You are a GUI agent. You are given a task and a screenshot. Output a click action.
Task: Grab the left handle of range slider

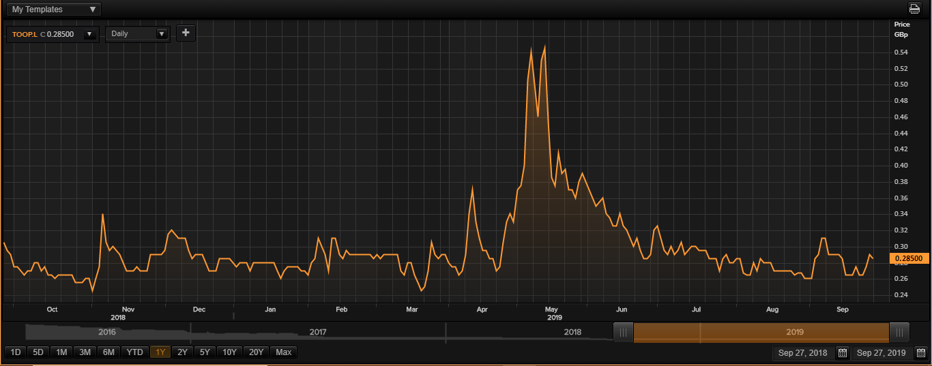click(x=623, y=332)
